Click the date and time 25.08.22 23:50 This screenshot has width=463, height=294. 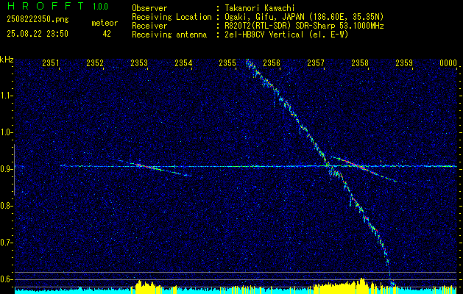click(x=38, y=34)
